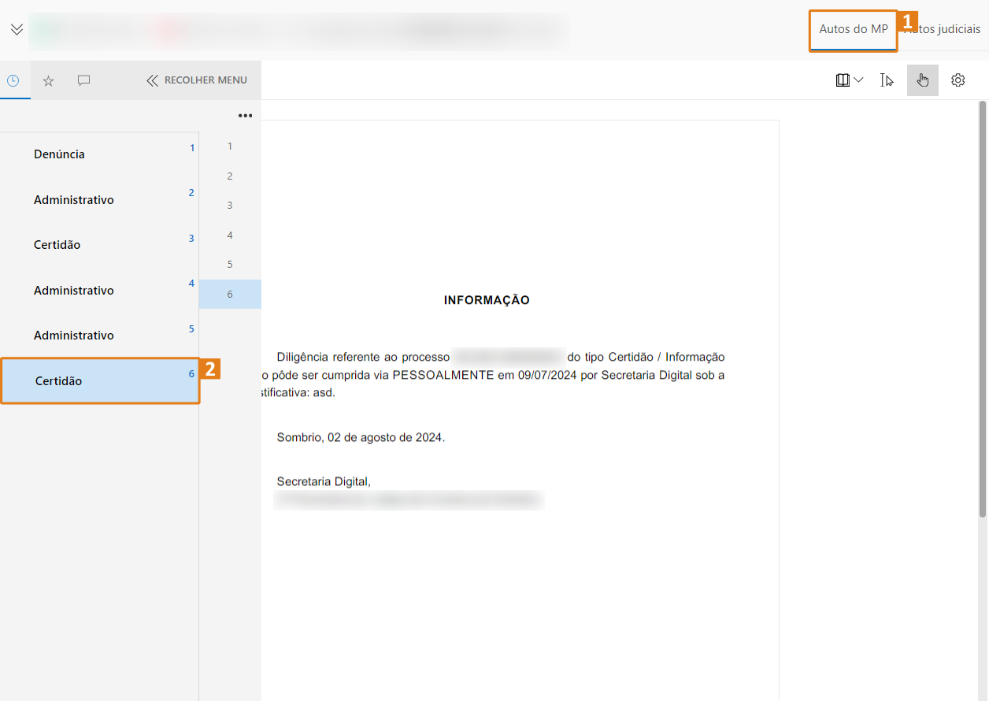Open Certidão document number 3

57,245
